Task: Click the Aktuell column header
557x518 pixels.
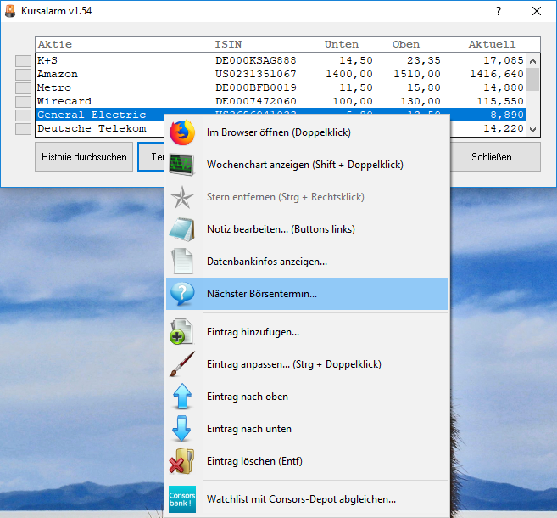Action: click(x=492, y=44)
